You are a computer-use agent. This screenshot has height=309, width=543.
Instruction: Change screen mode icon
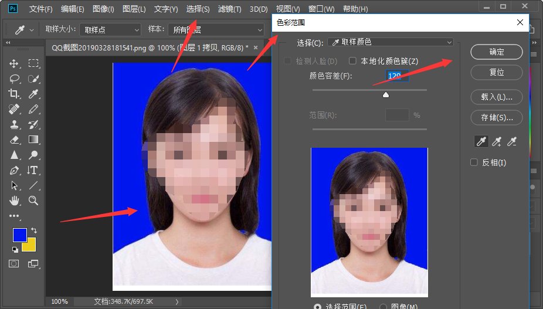click(33, 264)
